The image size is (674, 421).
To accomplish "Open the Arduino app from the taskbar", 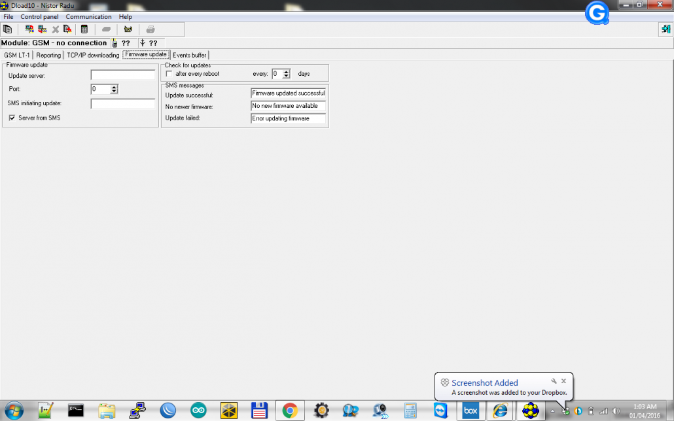I will pos(198,411).
